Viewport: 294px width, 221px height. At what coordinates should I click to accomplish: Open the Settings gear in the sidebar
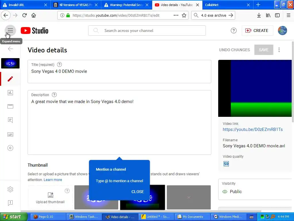[x=10, y=189]
